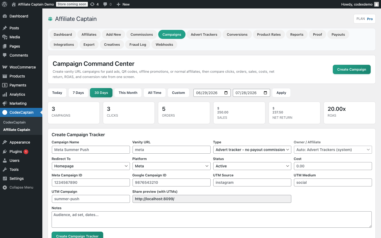
Task: Open the comments bubble icon in admin bar
Action: [105, 4]
